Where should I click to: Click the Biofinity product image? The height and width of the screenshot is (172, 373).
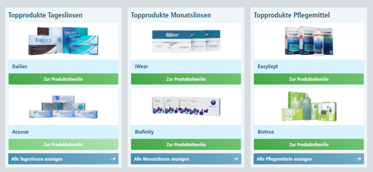pos(186,106)
